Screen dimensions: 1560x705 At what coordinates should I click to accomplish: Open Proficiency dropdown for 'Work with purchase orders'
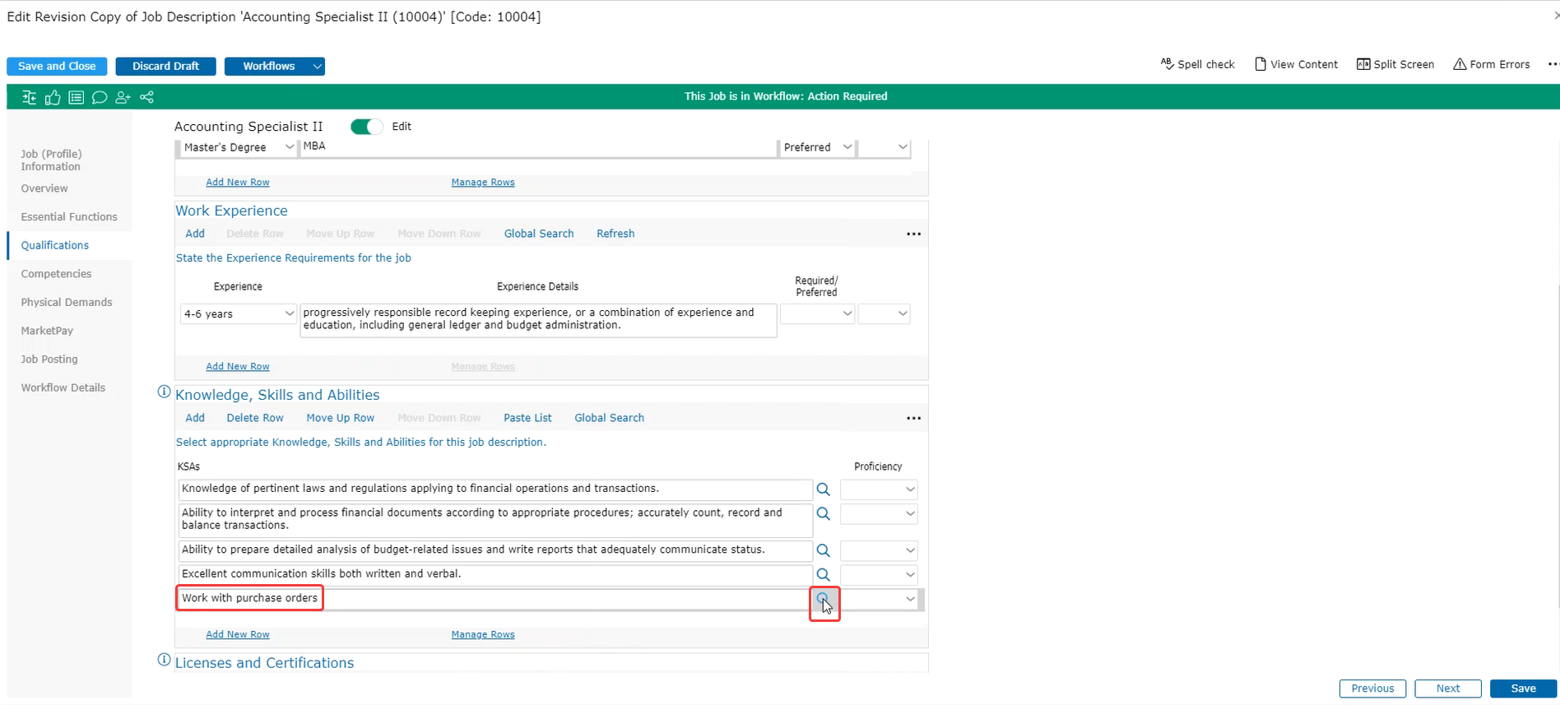pos(909,599)
